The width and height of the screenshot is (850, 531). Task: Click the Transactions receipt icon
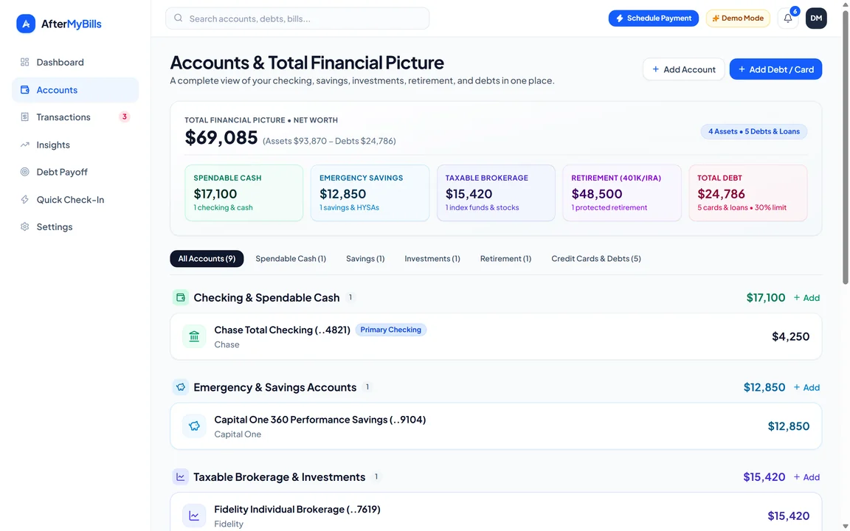pyautogui.click(x=24, y=117)
